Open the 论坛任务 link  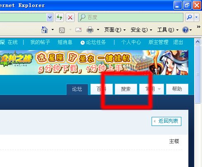pos(96,42)
